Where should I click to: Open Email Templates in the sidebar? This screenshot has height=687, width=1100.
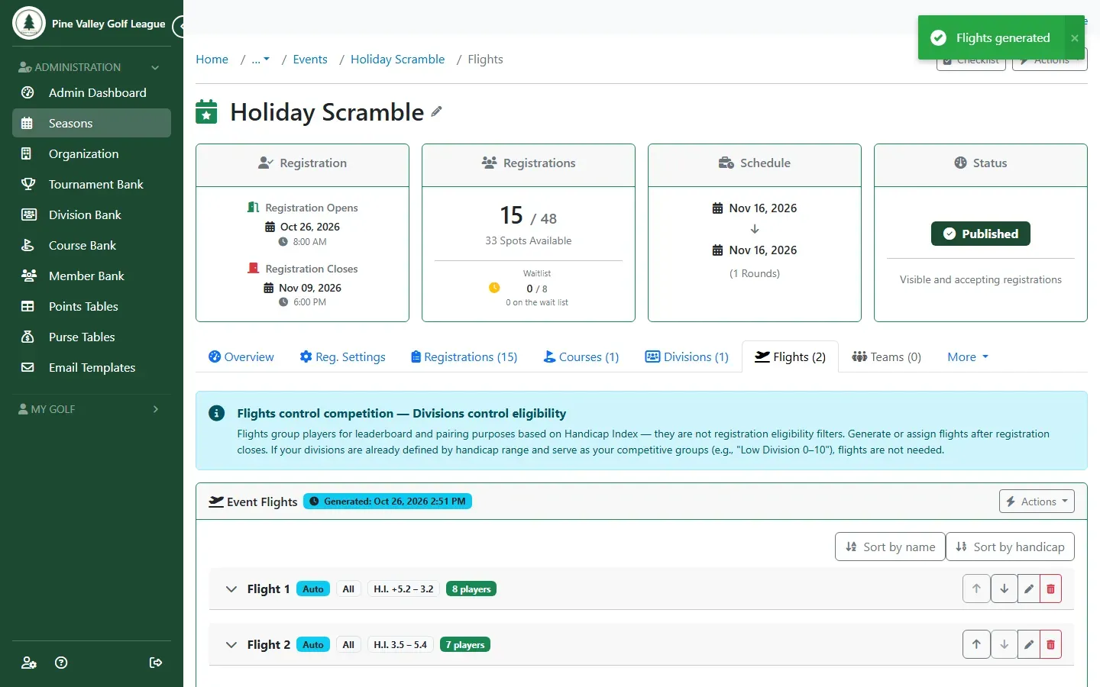pos(92,367)
